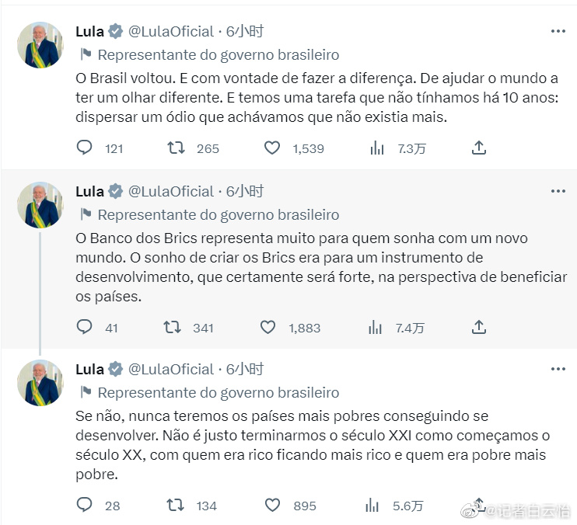Click 'Representante do governo brasileiro' label on the first tweet
Image resolution: width=577 pixels, height=525 pixels.
(x=218, y=55)
